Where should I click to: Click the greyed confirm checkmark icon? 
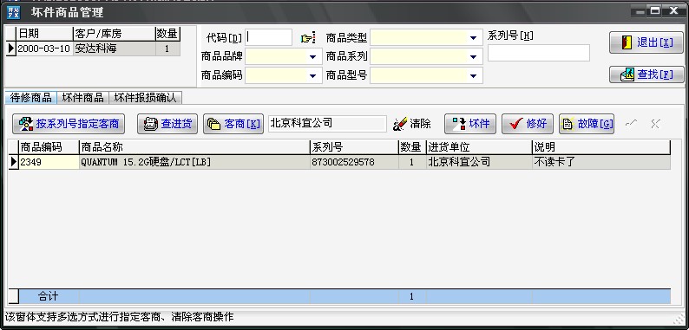[631, 124]
